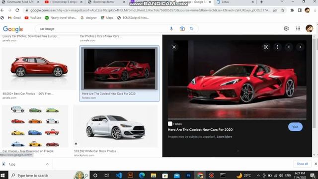318x179 pixels.
Task: Open the designer bookmark
Action: pos(88,18)
